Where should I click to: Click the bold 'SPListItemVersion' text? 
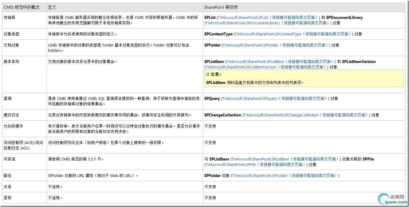point(359,62)
